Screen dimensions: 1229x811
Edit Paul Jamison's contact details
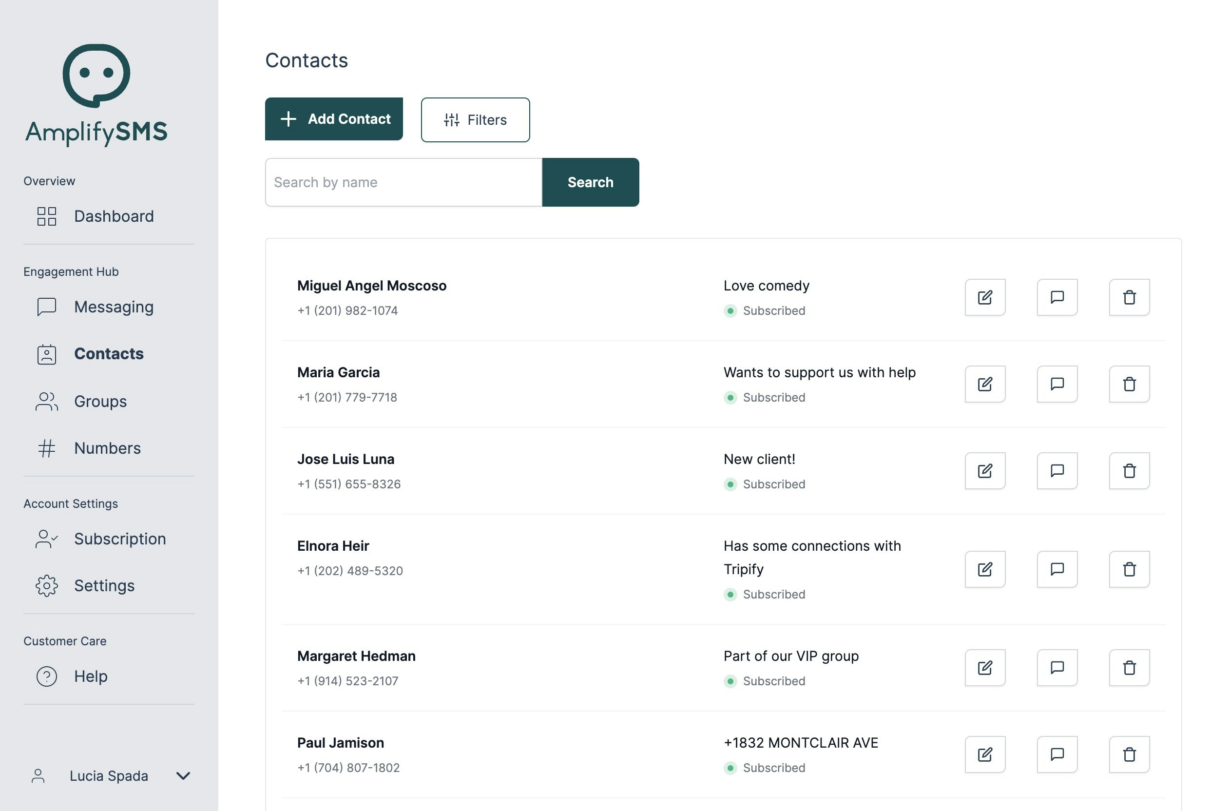[x=984, y=754]
